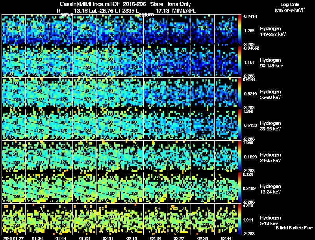Click the 02:01 time axis label

coord(108,238)
